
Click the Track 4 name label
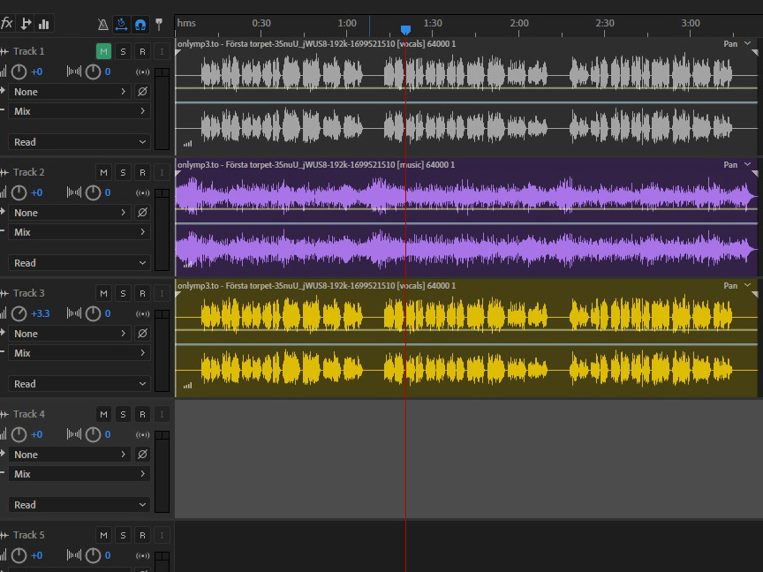29,414
